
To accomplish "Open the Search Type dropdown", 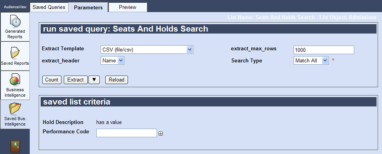I will [x=311, y=61].
